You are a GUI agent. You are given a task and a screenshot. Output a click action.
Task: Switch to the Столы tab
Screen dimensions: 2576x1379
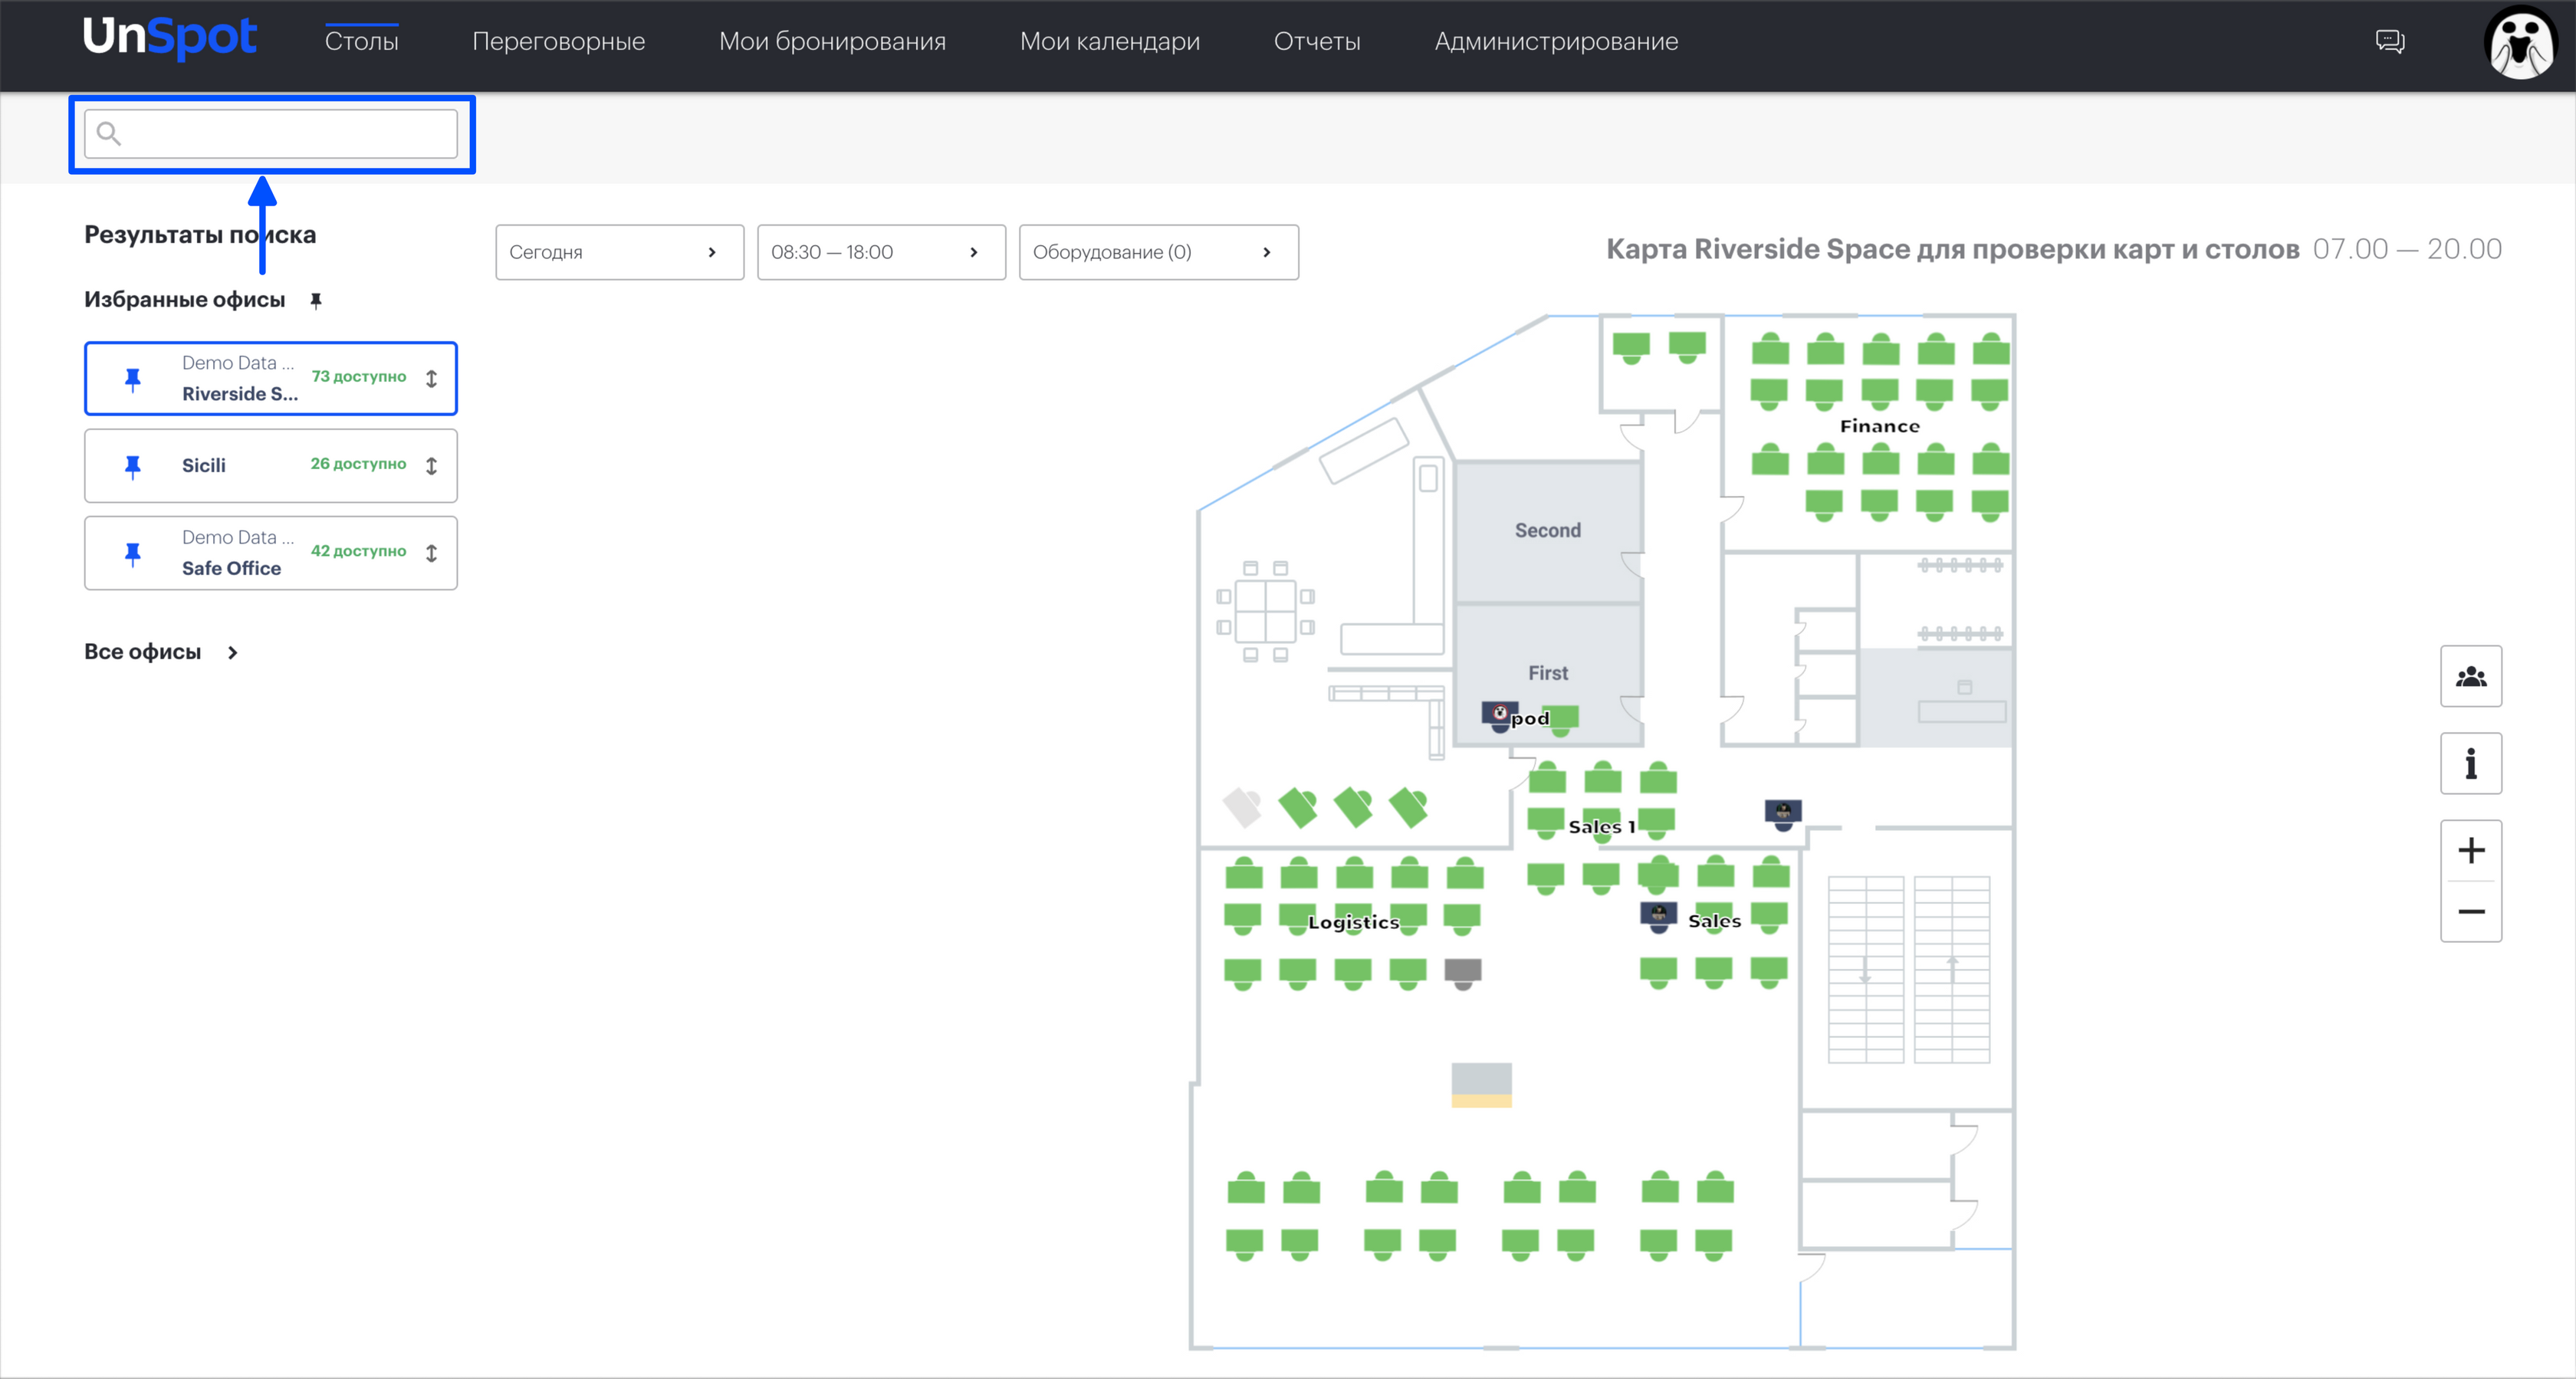[362, 41]
